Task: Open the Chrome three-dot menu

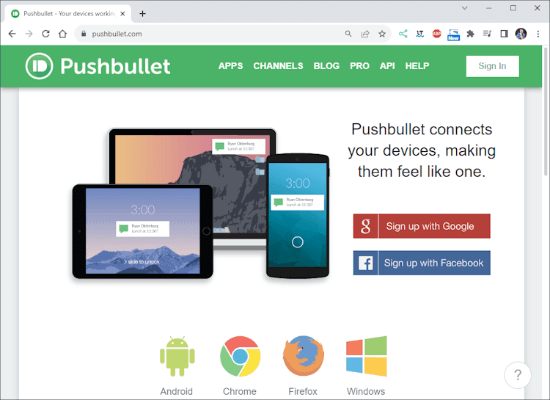Action: point(538,34)
